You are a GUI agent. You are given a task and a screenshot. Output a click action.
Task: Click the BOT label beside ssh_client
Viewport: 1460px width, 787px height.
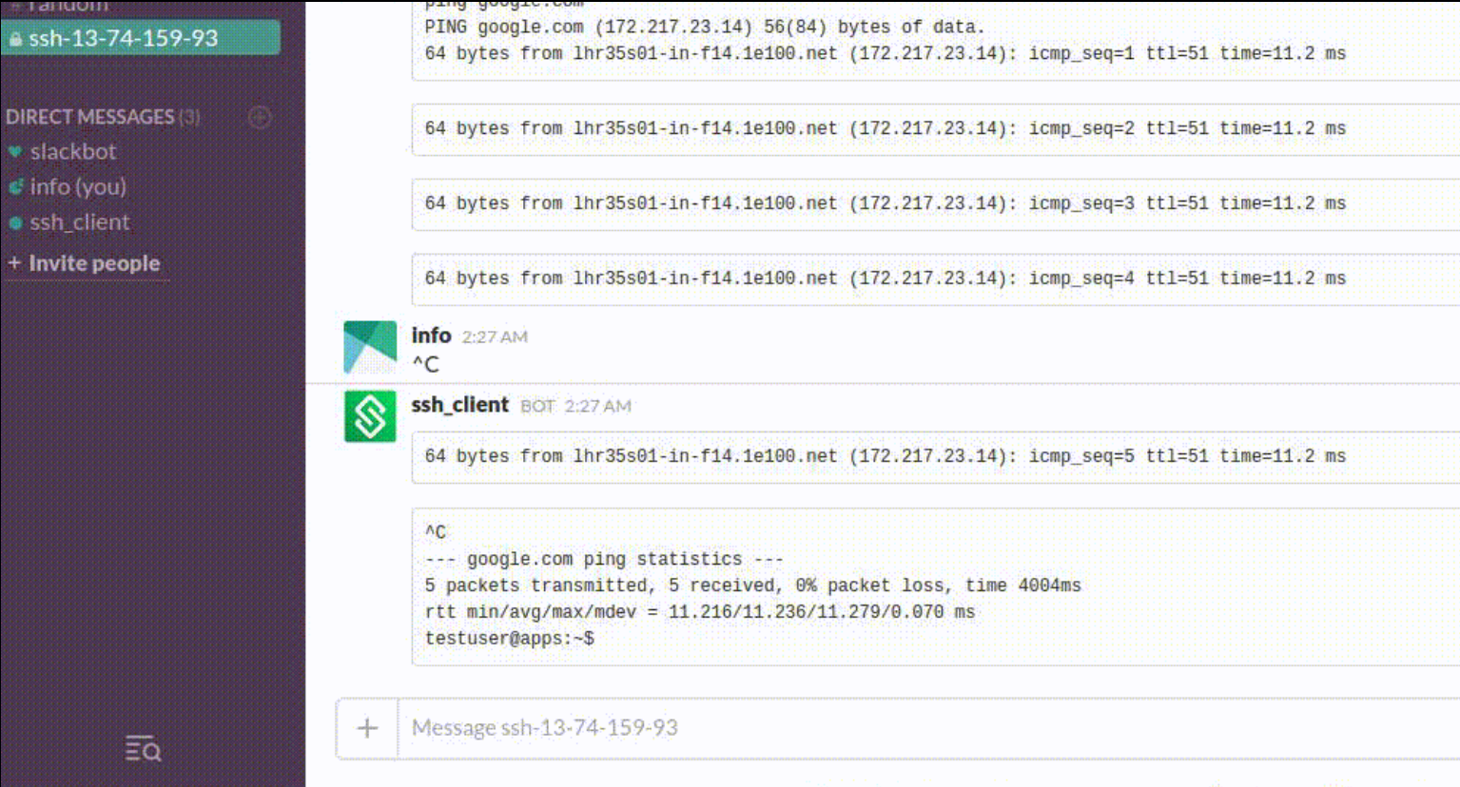[x=537, y=406]
